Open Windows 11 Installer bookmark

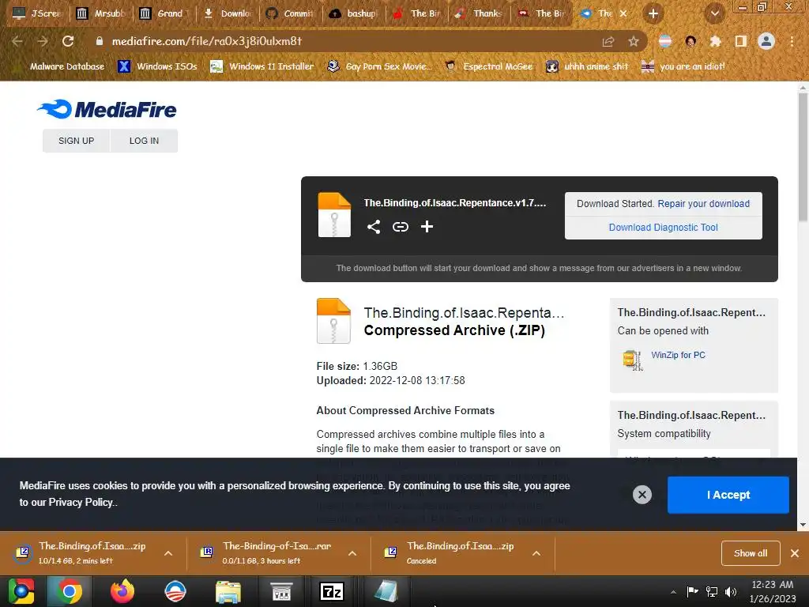pyautogui.click(x=262, y=66)
